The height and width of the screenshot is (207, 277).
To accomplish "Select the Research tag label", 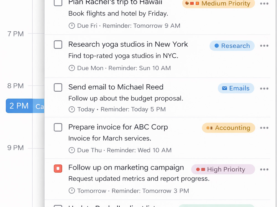I will (232, 46).
